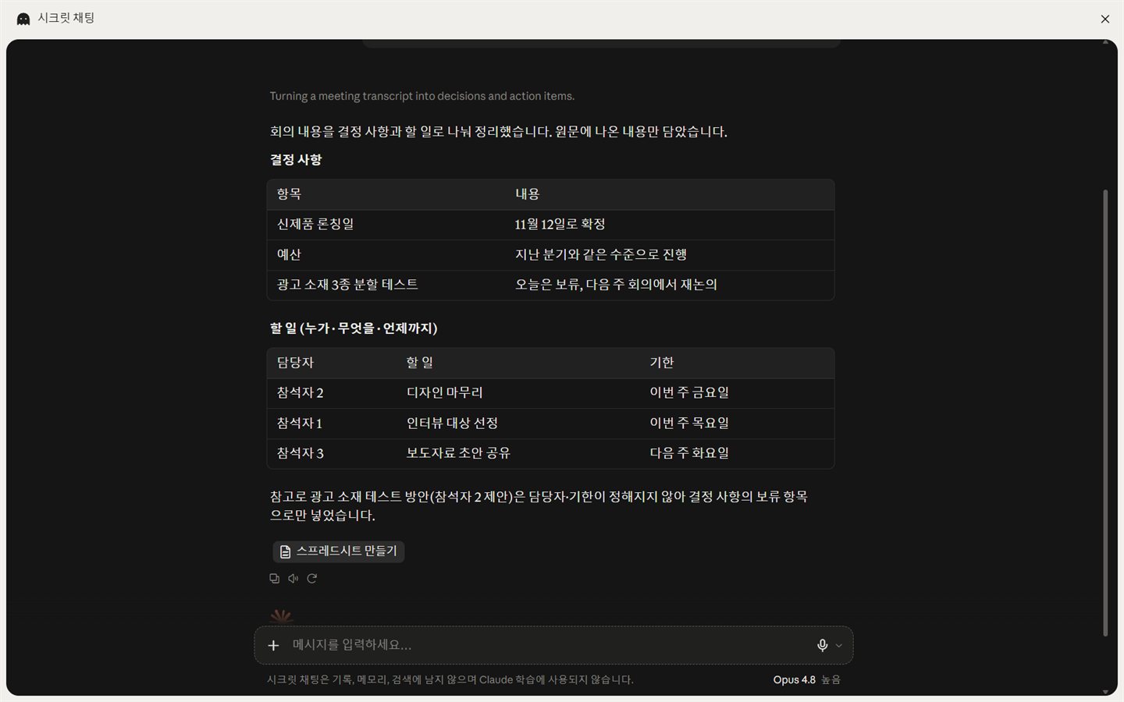The width and height of the screenshot is (1124, 702).
Task: Click the vertical scrollbar thumb
Action: pos(1104,413)
